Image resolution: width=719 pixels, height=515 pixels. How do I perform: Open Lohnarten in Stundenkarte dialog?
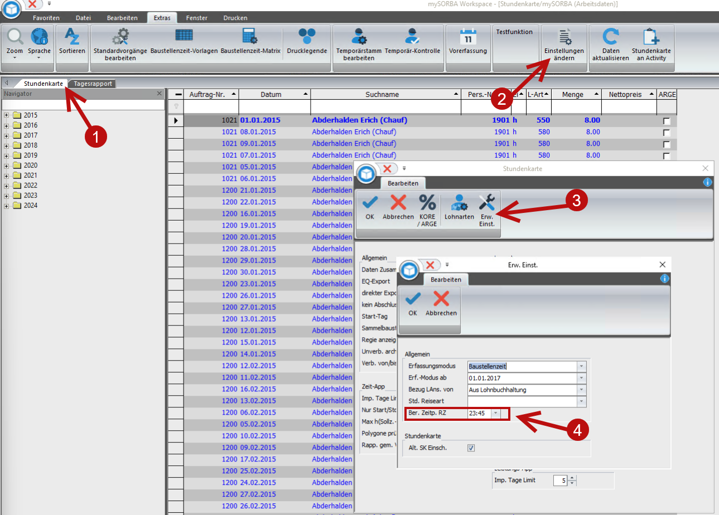pyautogui.click(x=460, y=207)
